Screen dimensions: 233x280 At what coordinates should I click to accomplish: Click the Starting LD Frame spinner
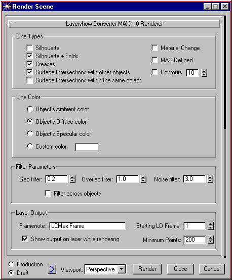pyautogui.click(x=211, y=226)
